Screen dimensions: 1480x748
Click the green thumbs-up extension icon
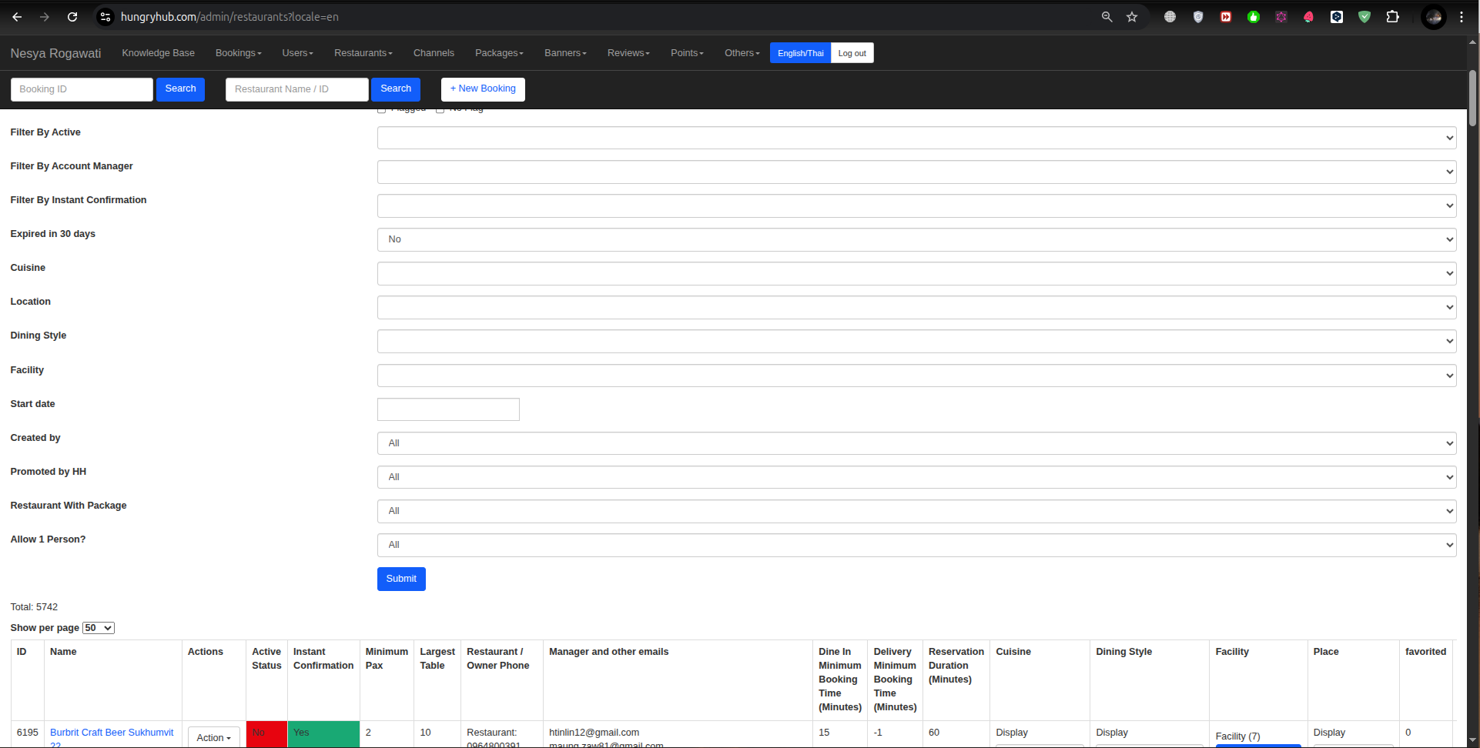(x=1254, y=17)
